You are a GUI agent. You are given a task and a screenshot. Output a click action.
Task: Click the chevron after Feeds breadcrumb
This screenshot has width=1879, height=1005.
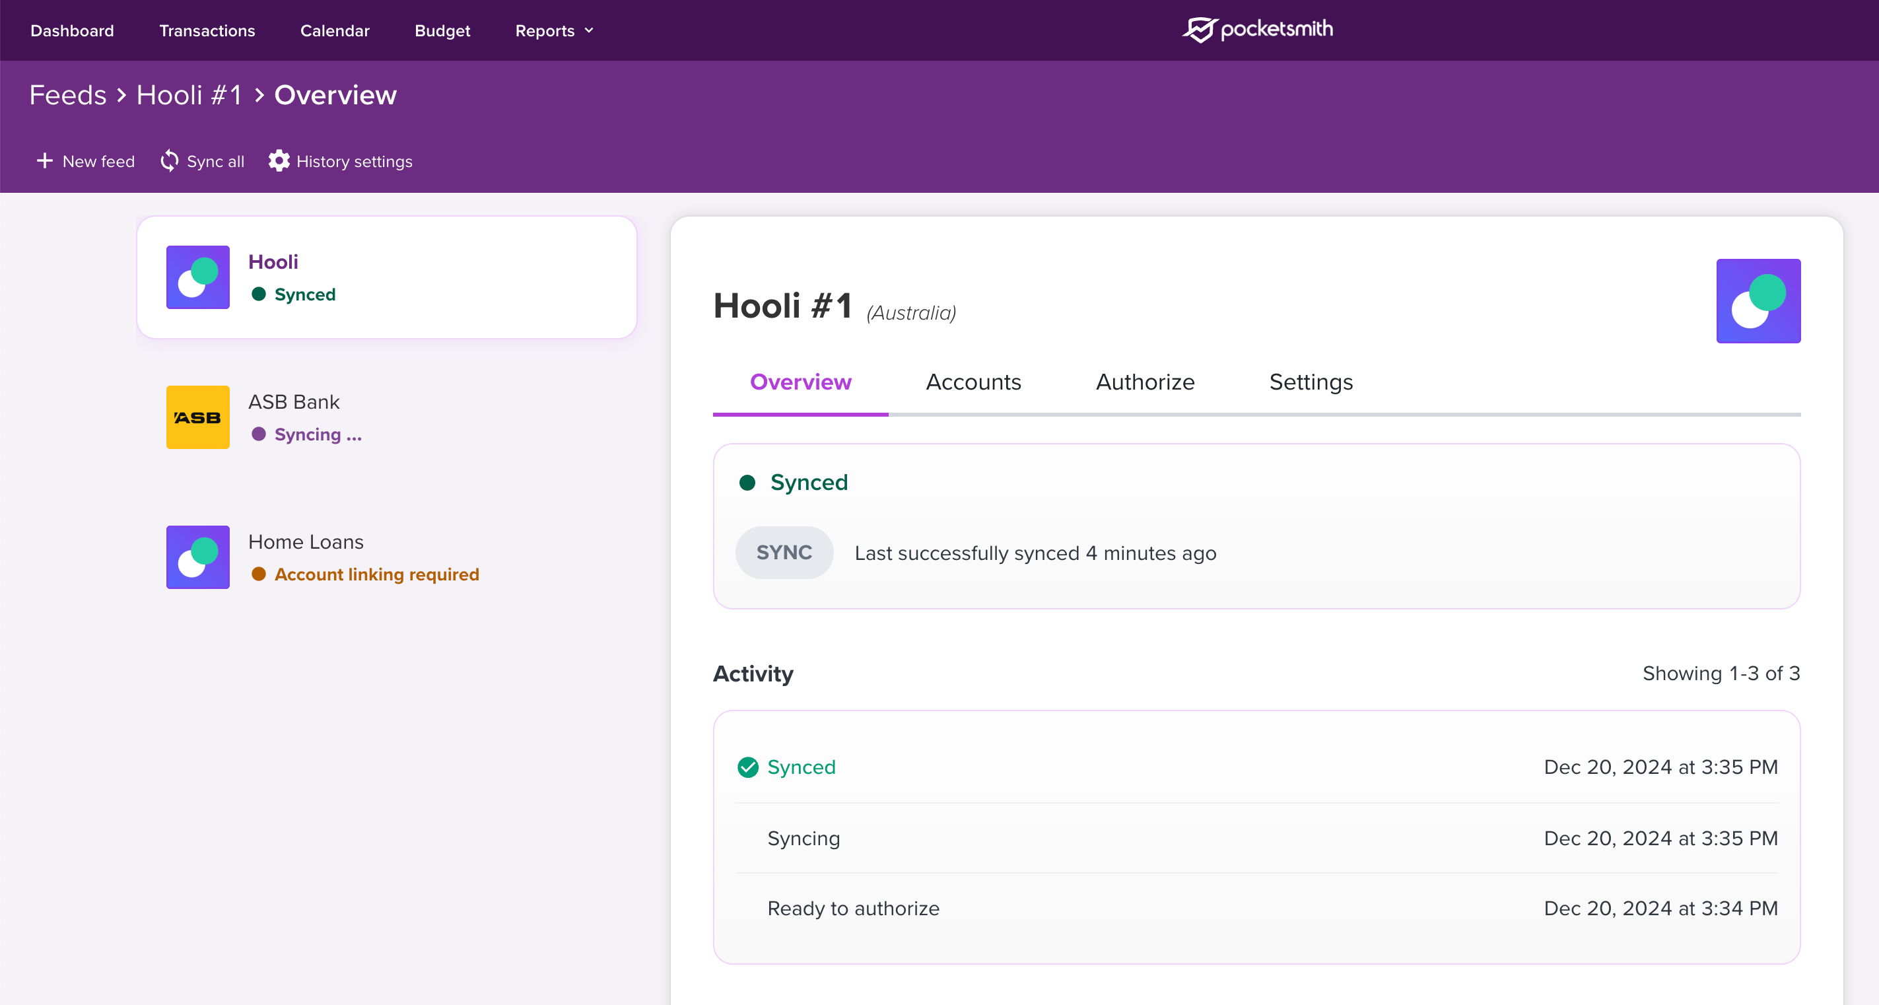[x=122, y=96]
